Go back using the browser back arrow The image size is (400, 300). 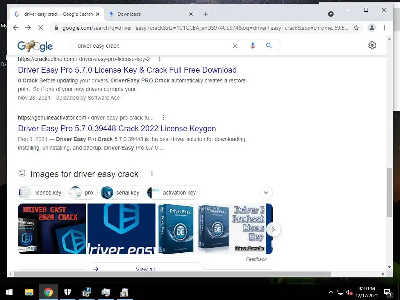(16, 28)
